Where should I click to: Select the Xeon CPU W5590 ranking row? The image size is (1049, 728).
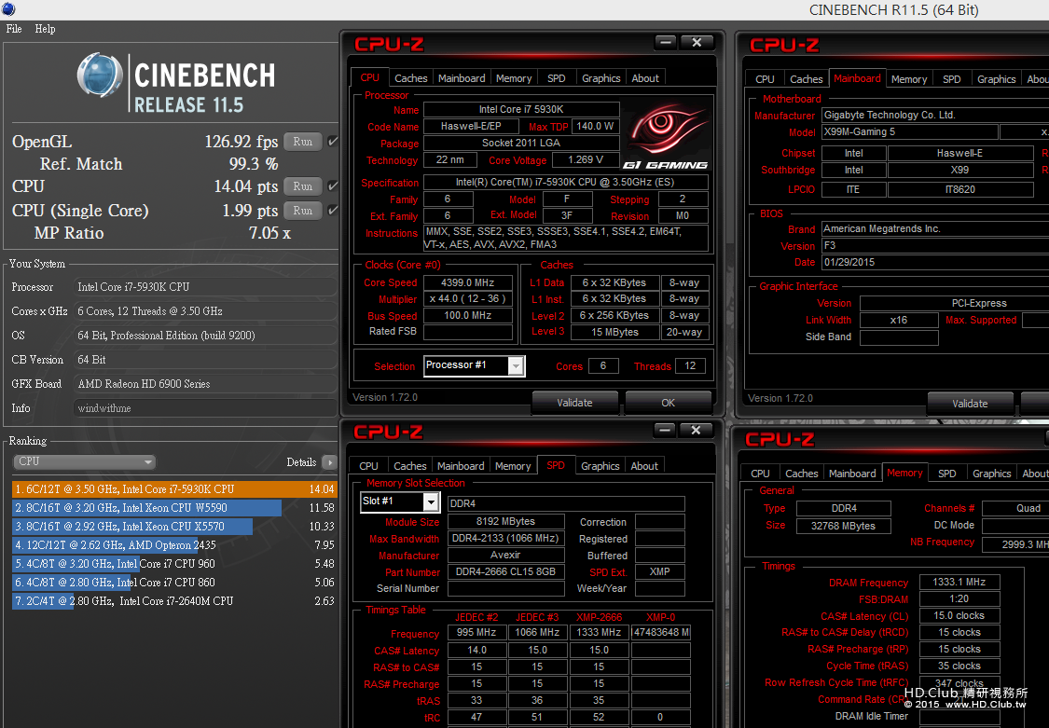(x=174, y=508)
